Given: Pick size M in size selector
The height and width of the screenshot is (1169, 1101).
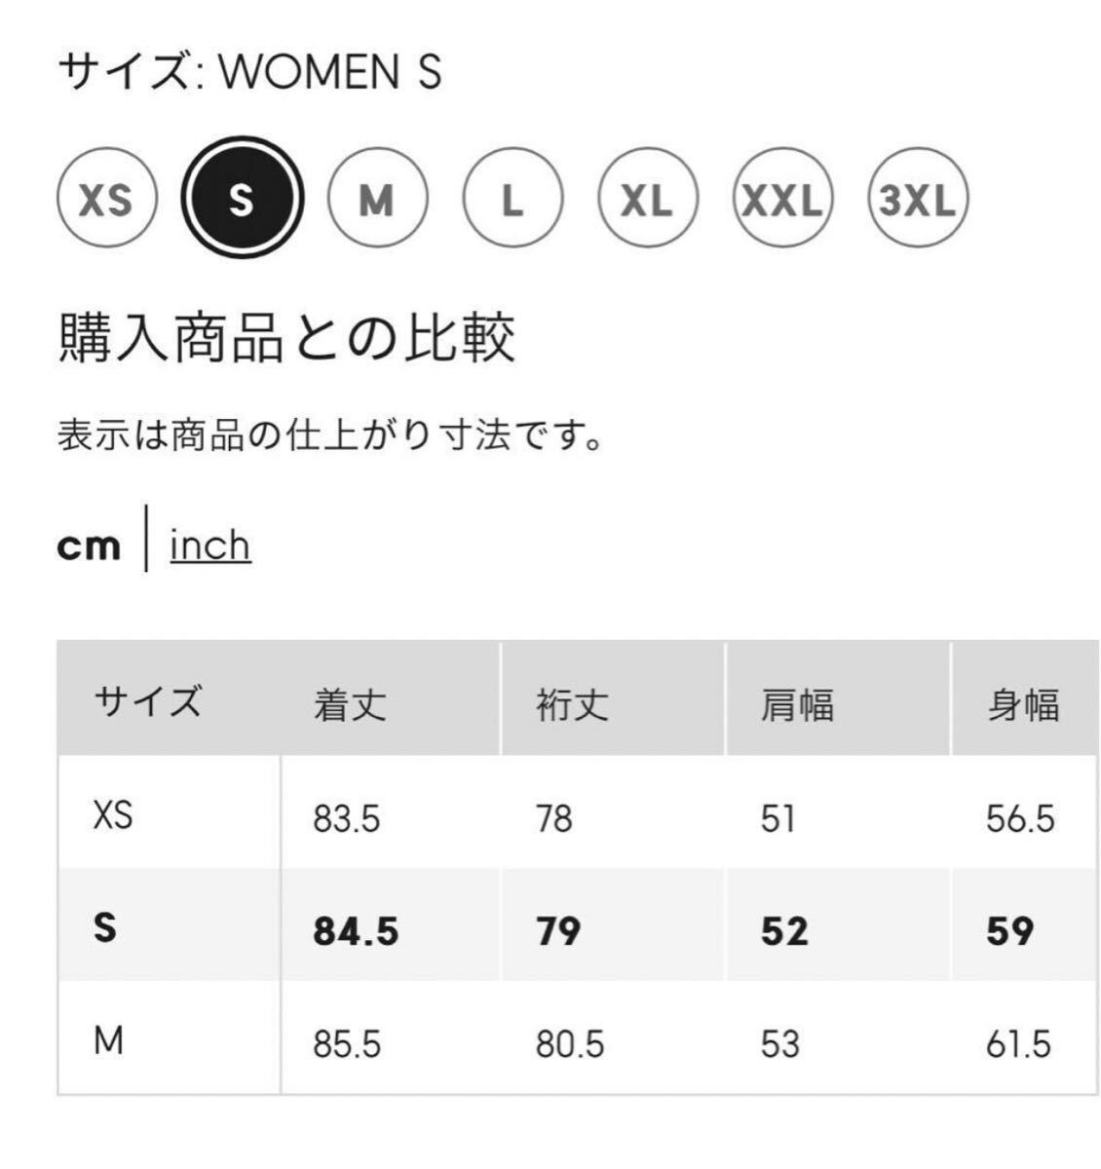Looking at the screenshot, I should (376, 202).
